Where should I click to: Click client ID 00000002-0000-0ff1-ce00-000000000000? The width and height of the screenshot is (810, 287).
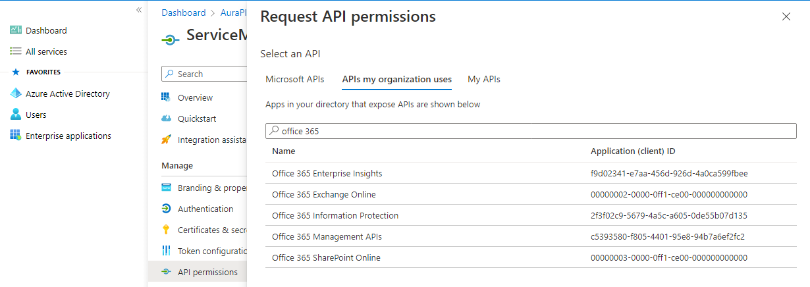(x=669, y=194)
